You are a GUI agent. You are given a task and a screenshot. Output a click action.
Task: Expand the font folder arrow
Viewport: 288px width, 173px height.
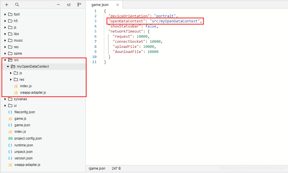pos(5,14)
